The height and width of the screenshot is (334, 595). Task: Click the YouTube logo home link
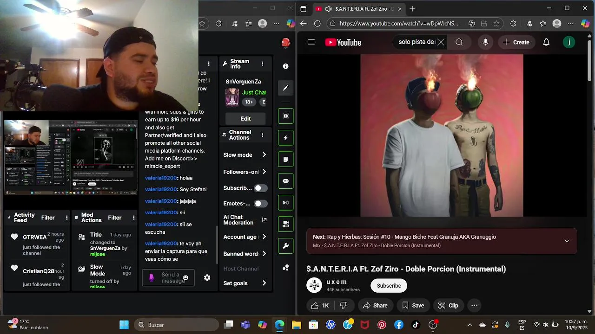pyautogui.click(x=343, y=42)
